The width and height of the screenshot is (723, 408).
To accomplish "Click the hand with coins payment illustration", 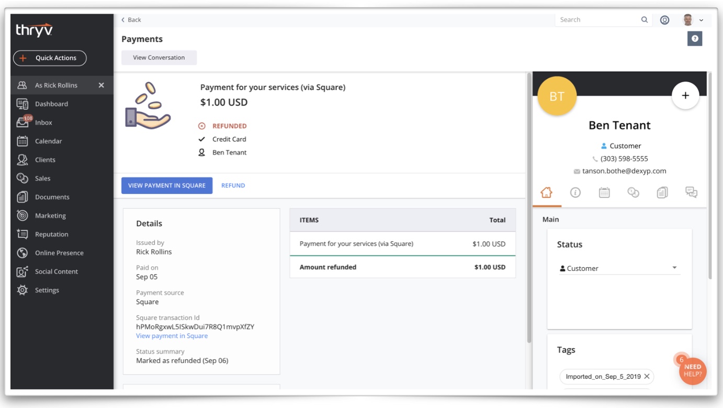I will 148,105.
